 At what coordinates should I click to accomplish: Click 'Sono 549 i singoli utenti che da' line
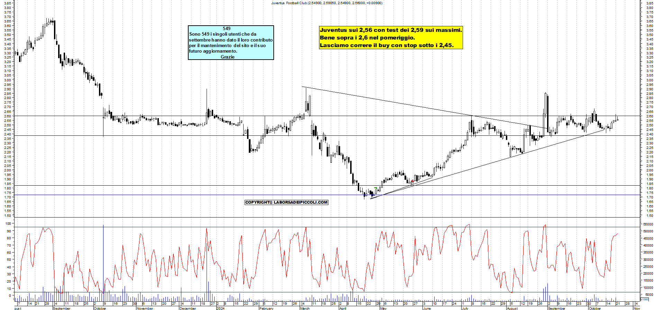click(x=223, y=34)
